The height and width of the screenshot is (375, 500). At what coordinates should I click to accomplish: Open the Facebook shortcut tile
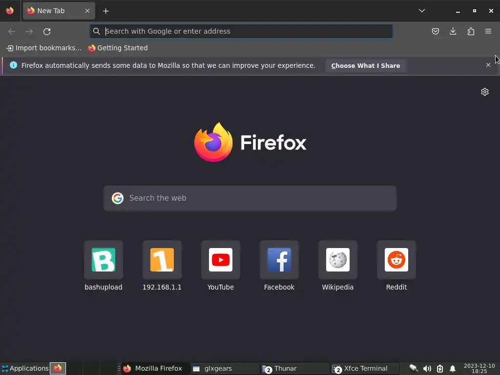click(x=279, y=266)
